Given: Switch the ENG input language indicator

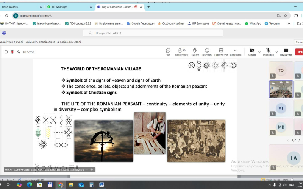Looking at the screenshot, I should click(291, 185).
